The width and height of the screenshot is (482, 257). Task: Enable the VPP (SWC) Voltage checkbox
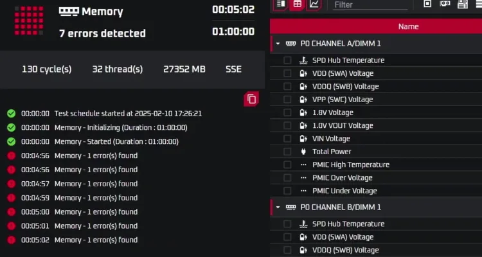[287, 100]
